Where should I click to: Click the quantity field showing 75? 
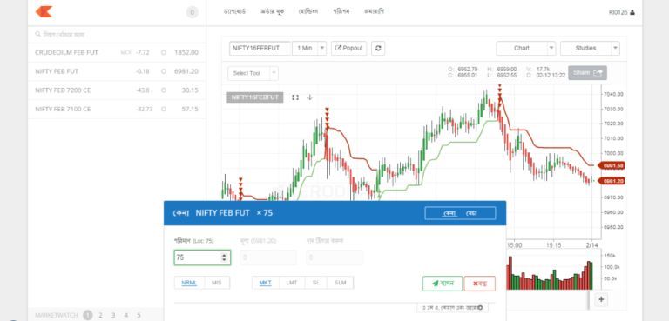pos(202,257)
